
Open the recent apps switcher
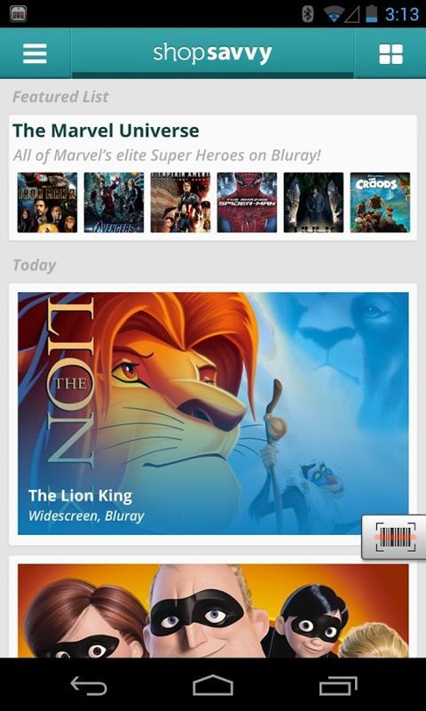coord(338,685)
